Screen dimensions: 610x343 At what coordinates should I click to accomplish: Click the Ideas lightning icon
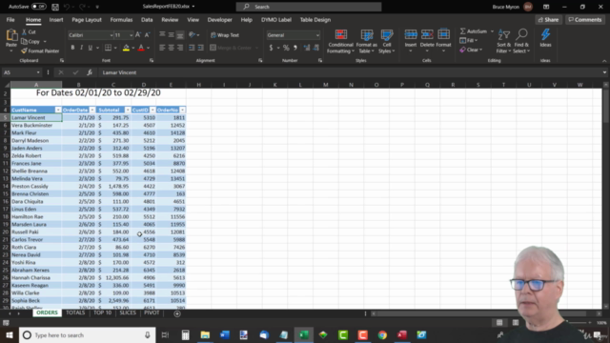[545, 35]
